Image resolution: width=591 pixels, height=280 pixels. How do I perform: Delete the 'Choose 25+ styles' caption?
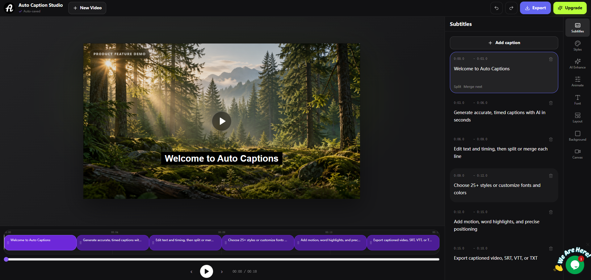(x=551, y=176)
